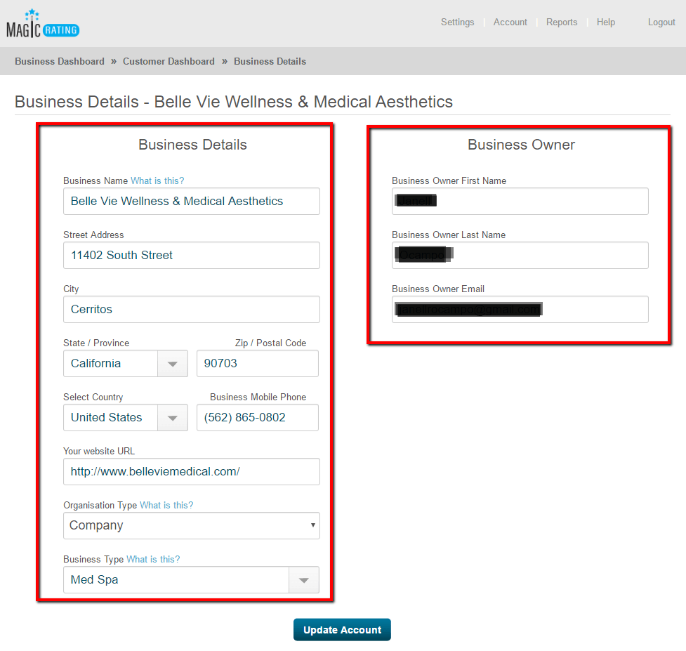Focus the website URL input field
This screenshot has width=686, height=651.
192,472
